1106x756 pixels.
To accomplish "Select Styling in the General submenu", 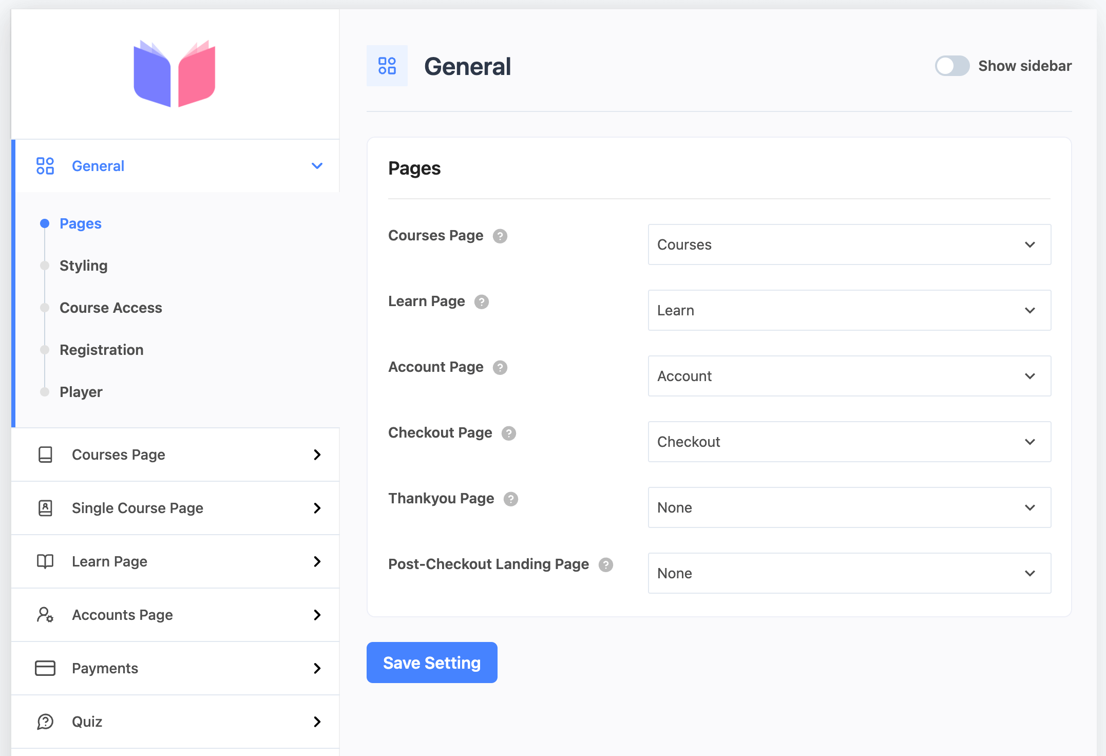I will click(83, 266).
